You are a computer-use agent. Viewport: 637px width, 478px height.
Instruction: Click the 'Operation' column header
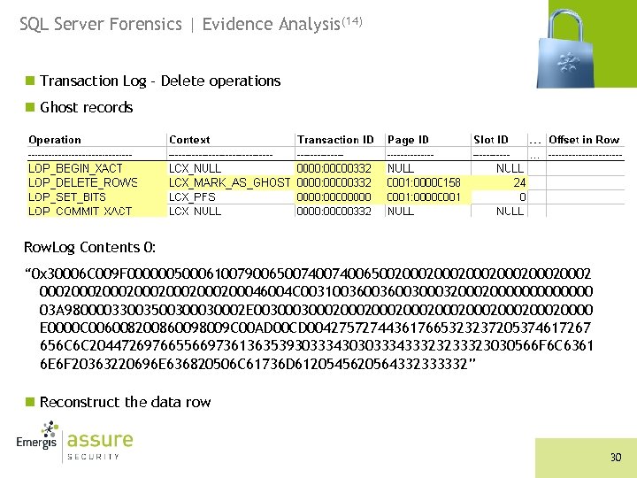(55, 140)
